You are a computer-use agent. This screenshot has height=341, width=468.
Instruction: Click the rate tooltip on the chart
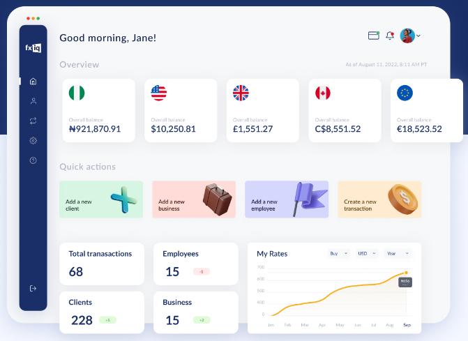point(405,282)
